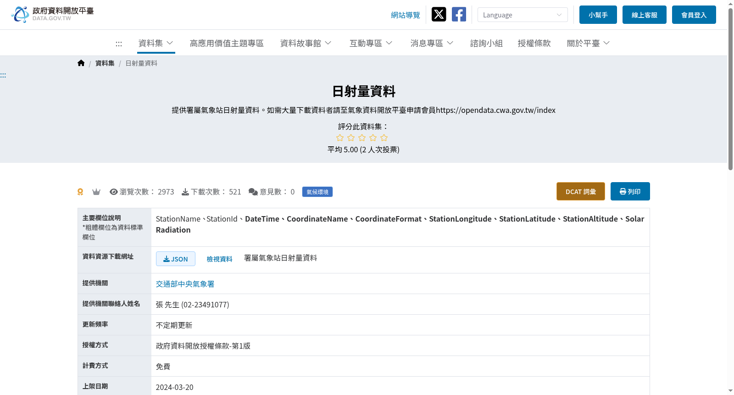Download the JSON resource
This screenshot has width=734, height=395.
pyautogui.click(x=176, y=259)
